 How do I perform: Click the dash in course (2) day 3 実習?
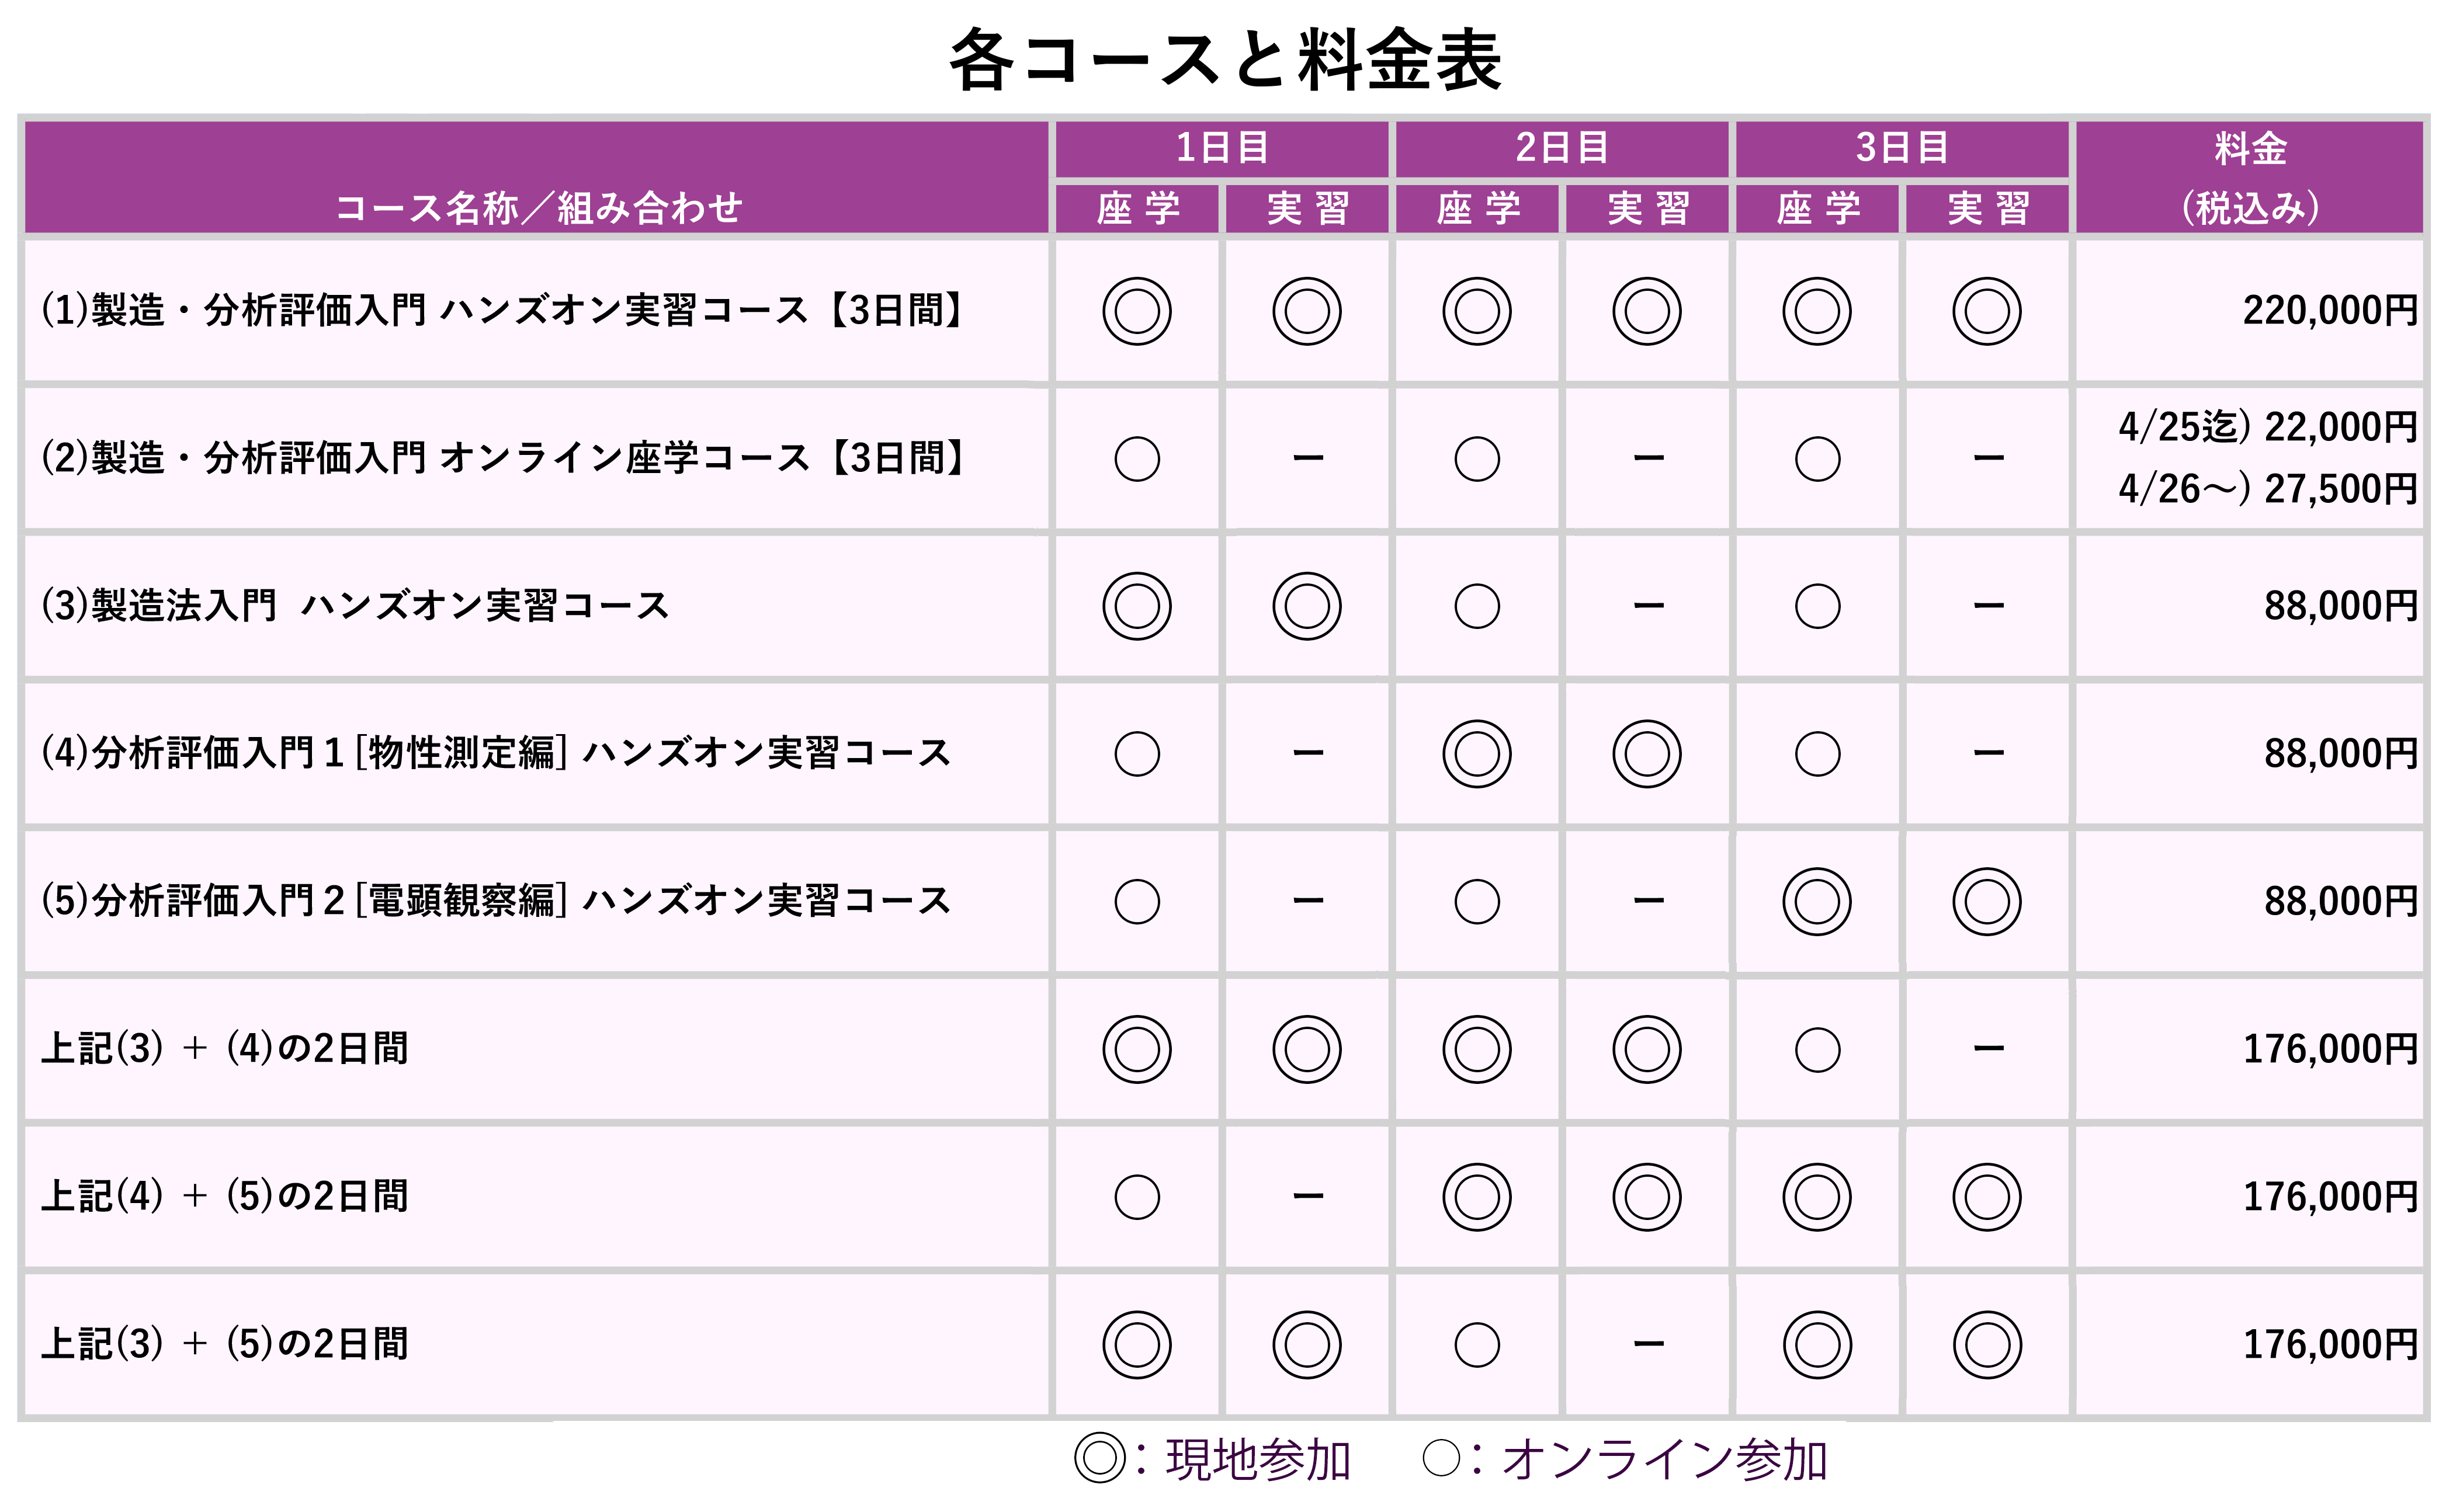pos(1987,458)
